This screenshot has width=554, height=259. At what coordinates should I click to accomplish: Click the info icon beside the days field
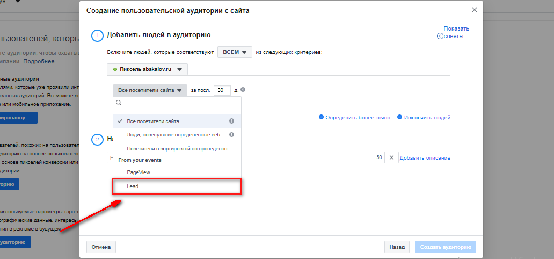point(243,90)
